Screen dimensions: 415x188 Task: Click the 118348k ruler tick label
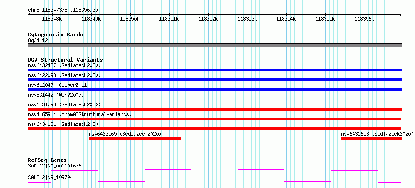[x=52, y=19]
